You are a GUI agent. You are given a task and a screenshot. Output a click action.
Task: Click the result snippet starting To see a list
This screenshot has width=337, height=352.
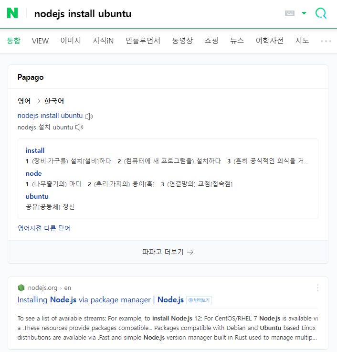pos(168,328)
